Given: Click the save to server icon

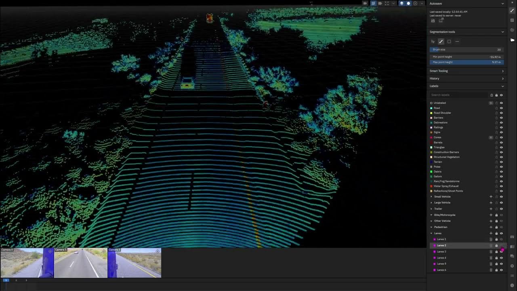Looking at the screenshot, I should 441,21.
